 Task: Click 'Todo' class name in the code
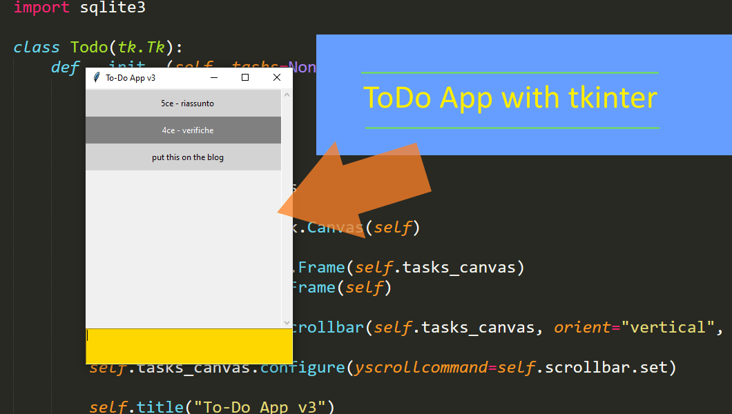[88, 47]
